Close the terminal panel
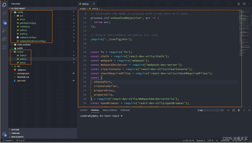252x143 pixels. coord(249,110)
